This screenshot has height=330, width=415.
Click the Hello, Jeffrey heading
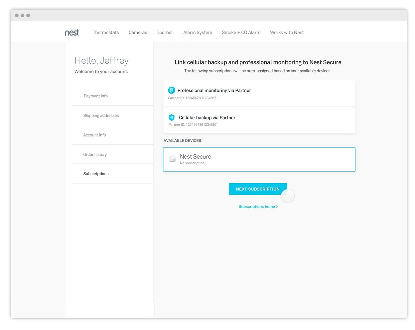(x=101, y=60)
